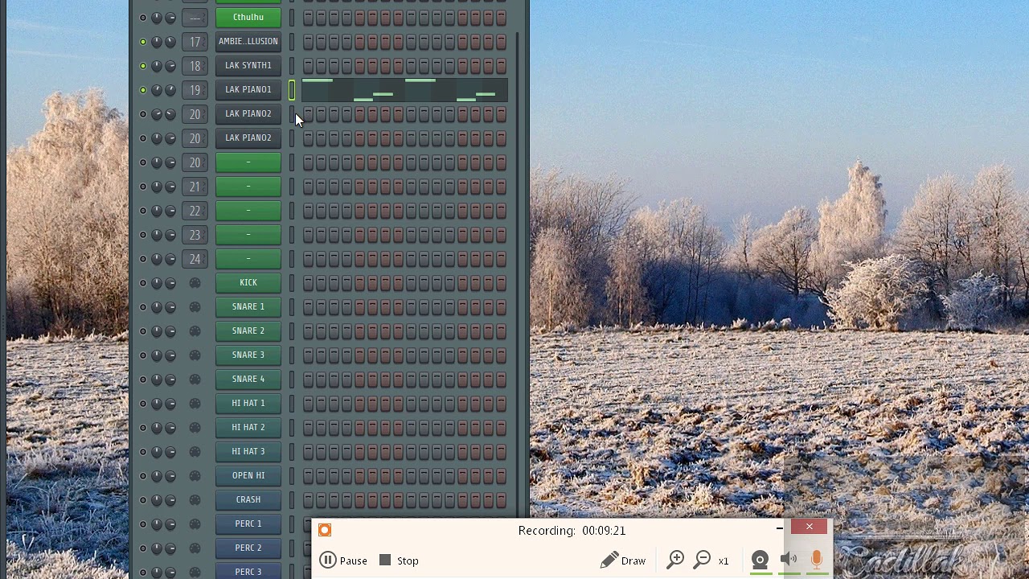
Task: Stop the screen recording
Action: [x=399, y=561]
